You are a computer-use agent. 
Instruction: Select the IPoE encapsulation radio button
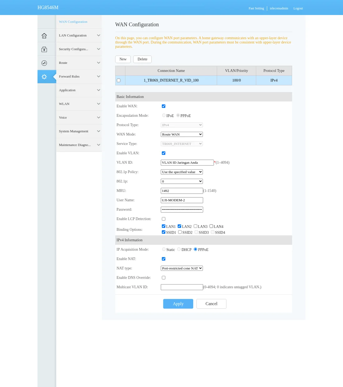point(164,116)
